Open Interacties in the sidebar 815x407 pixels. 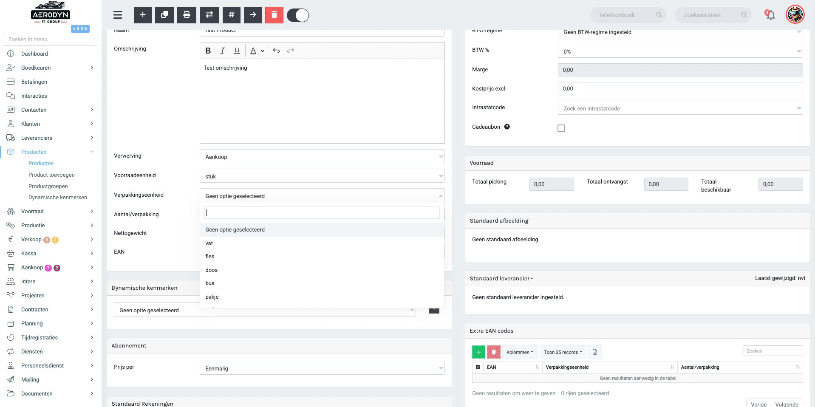click(x=34, y=96)
